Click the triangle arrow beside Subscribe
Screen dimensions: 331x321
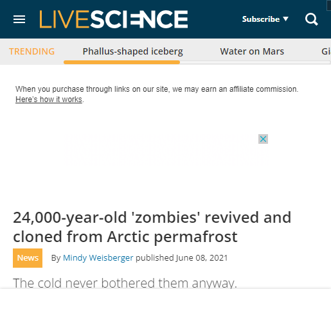point(285,19)
